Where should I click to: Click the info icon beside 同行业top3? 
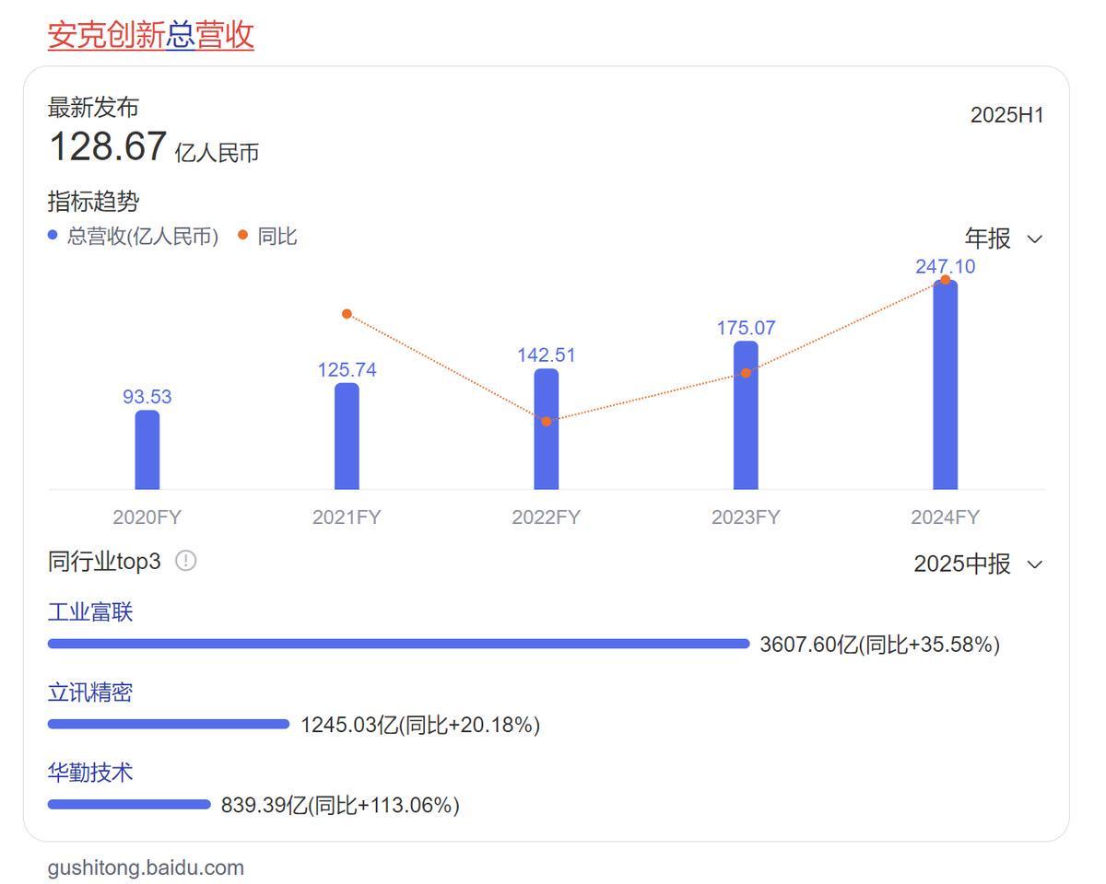185,561
